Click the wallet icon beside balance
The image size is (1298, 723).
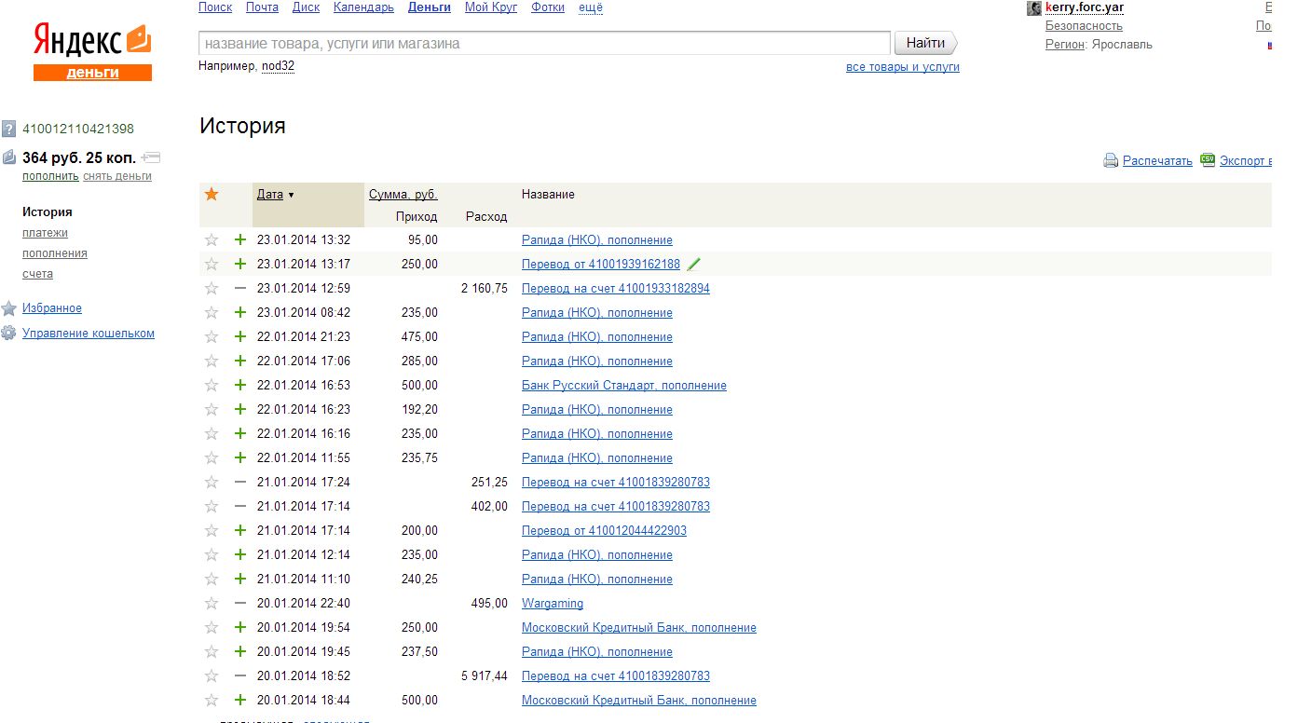coord(8,157)
